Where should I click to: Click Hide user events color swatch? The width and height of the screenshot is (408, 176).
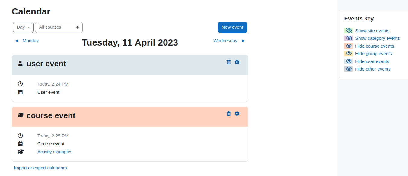tap(349, 61)
